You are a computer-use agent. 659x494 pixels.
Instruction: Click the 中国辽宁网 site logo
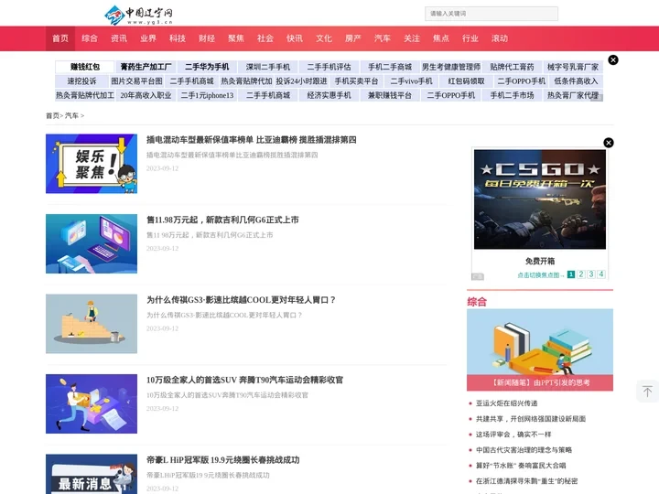[x=139, y=16]
